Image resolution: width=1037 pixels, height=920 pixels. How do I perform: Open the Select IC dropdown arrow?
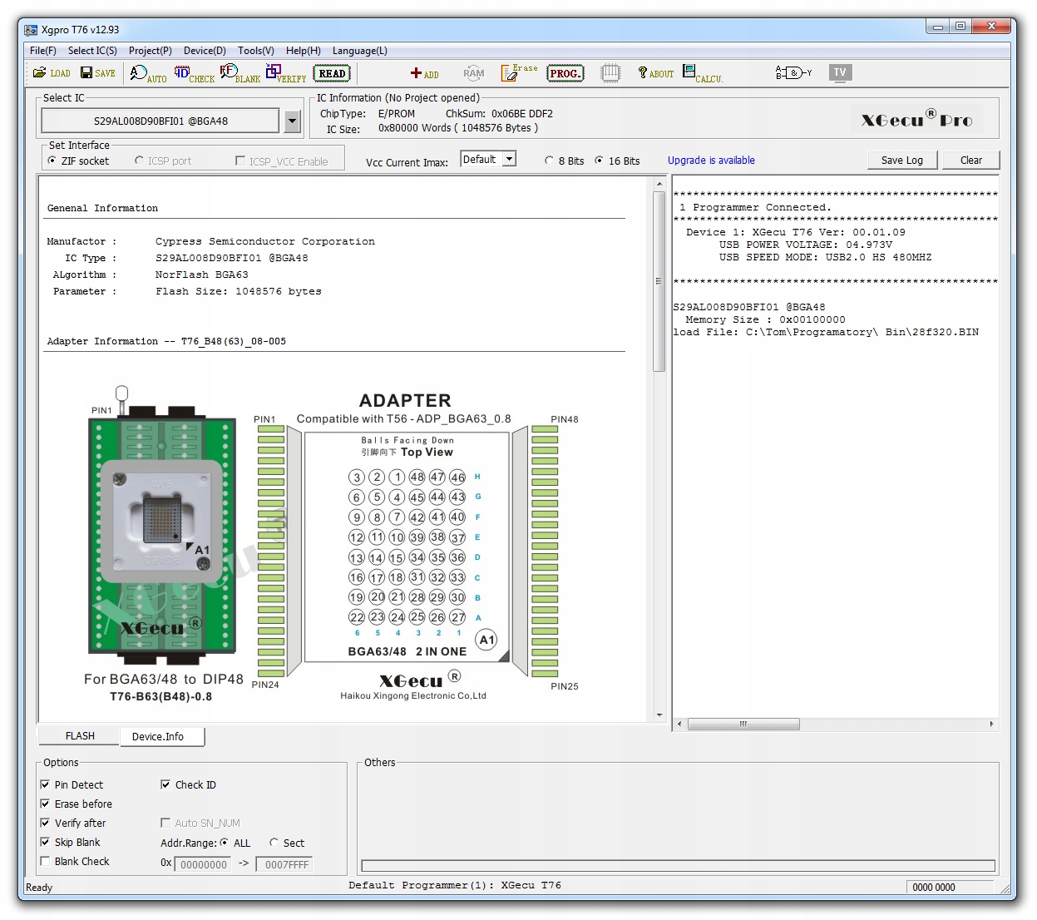(292, 121)
